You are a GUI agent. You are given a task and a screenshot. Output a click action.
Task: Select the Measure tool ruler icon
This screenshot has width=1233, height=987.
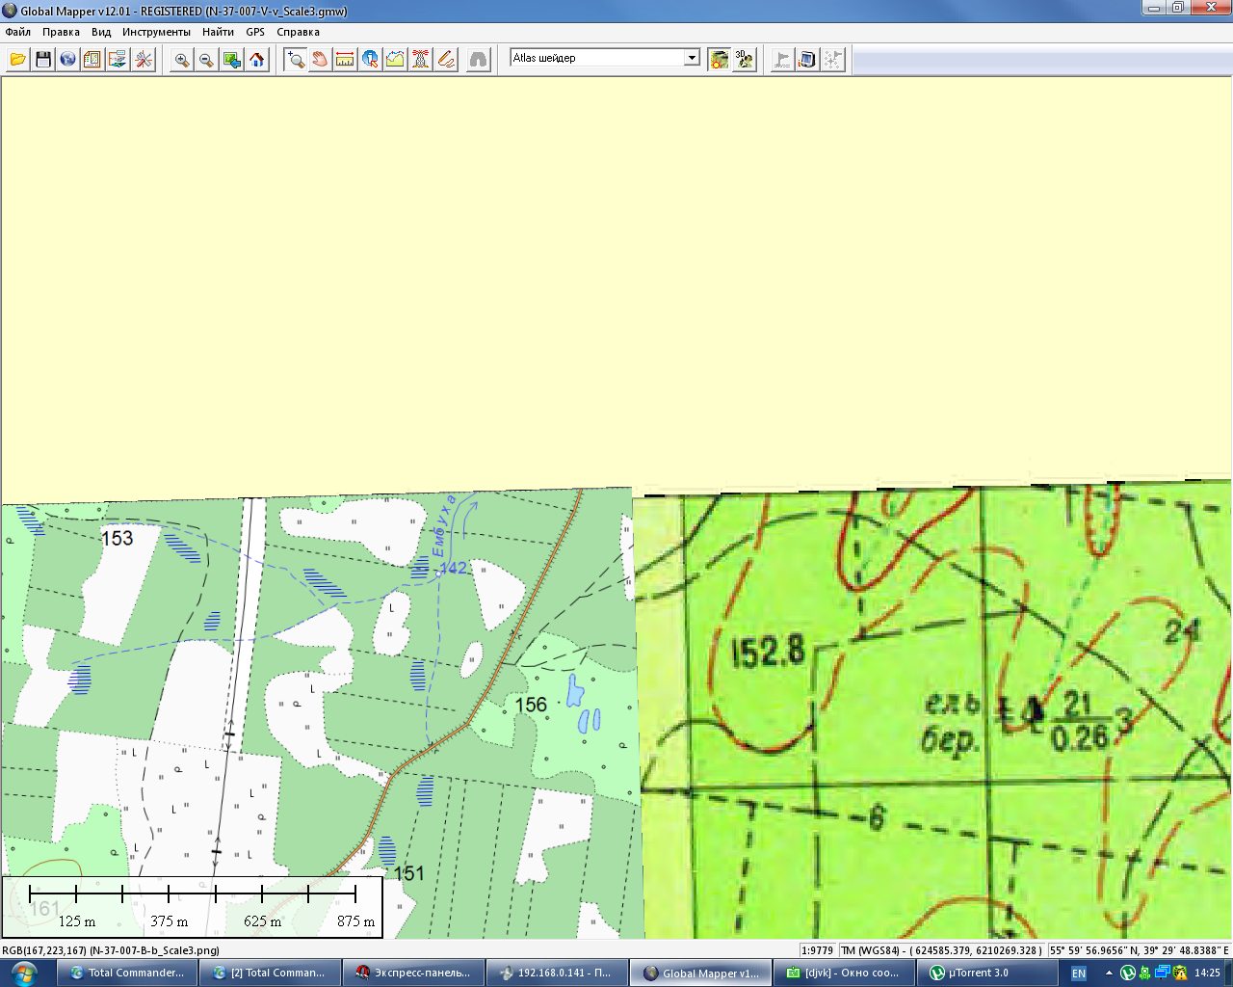click(345, 60)
